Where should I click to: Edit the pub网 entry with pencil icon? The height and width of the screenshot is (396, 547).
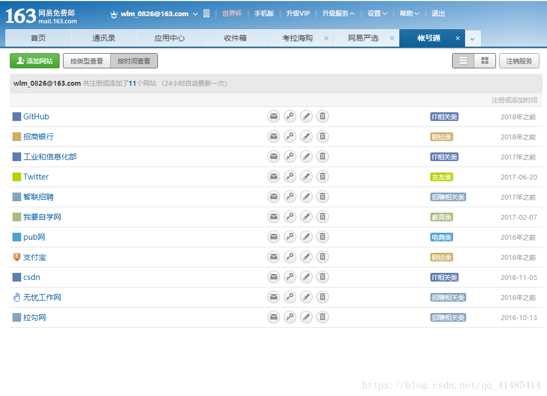coord(306,237)
